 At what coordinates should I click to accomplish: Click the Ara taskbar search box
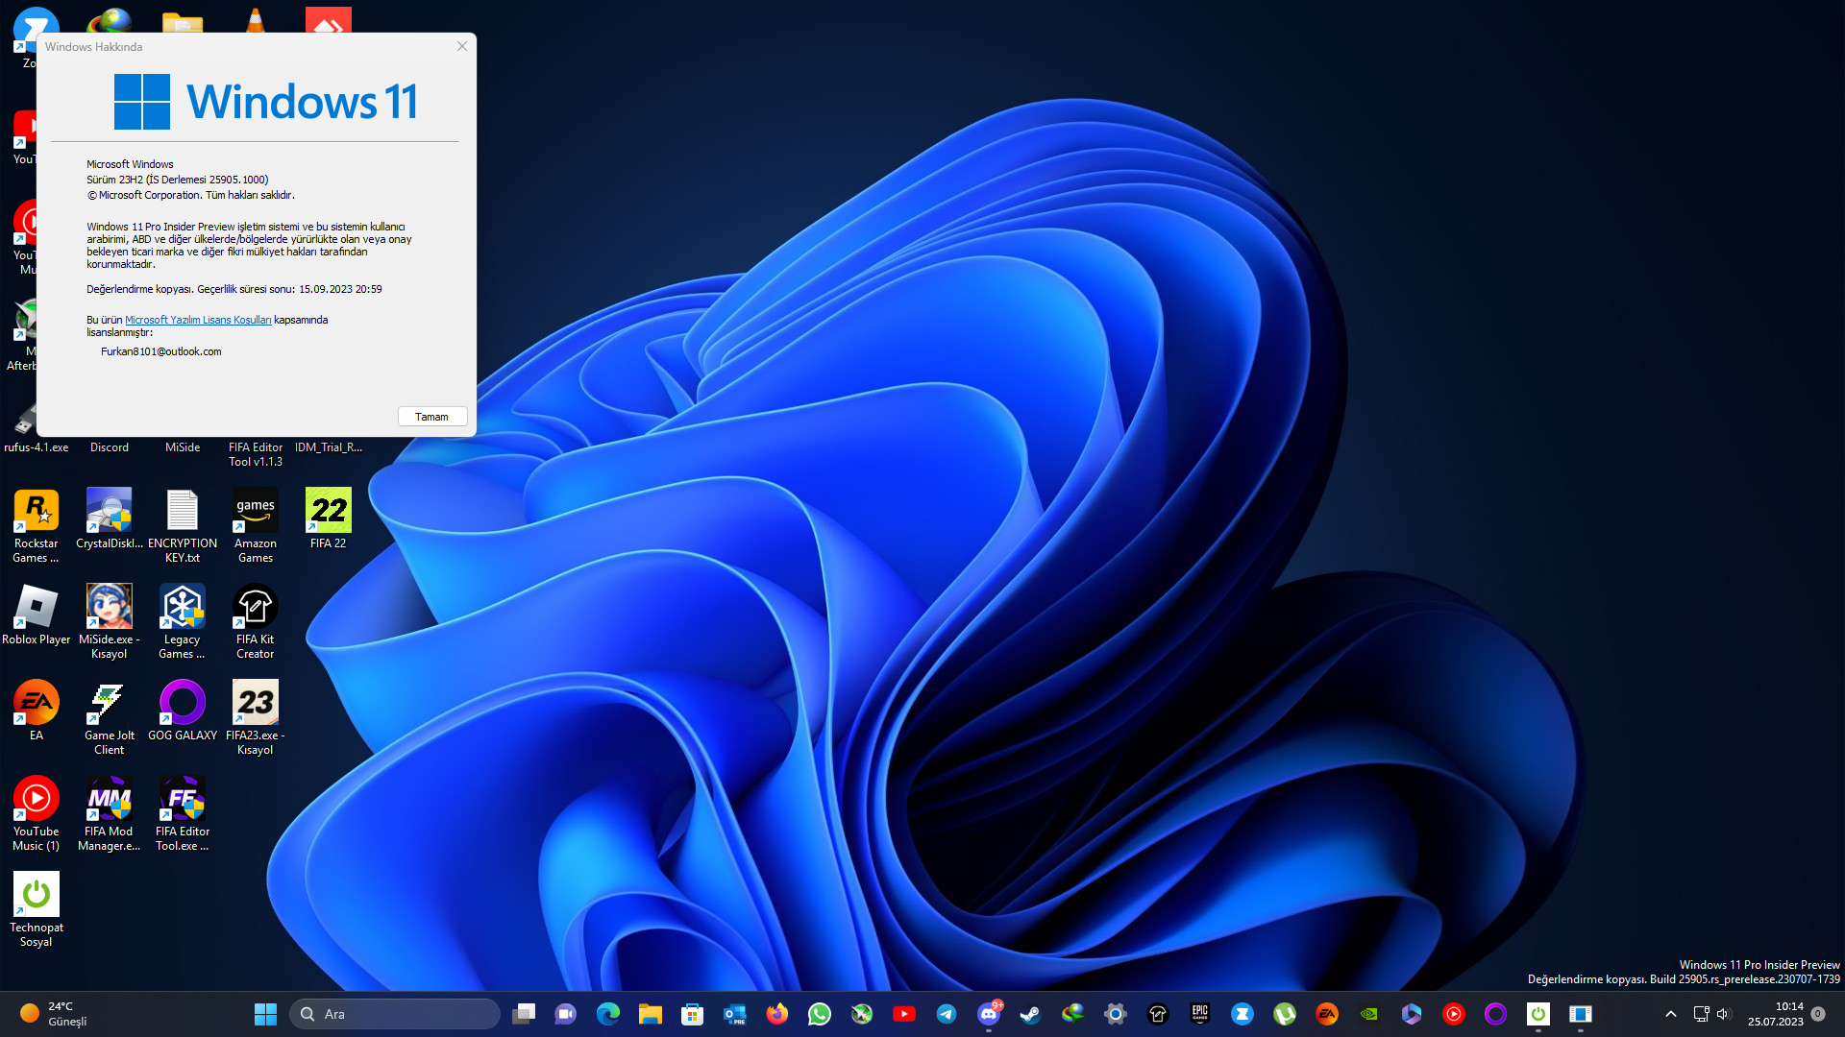point(394,1014)
